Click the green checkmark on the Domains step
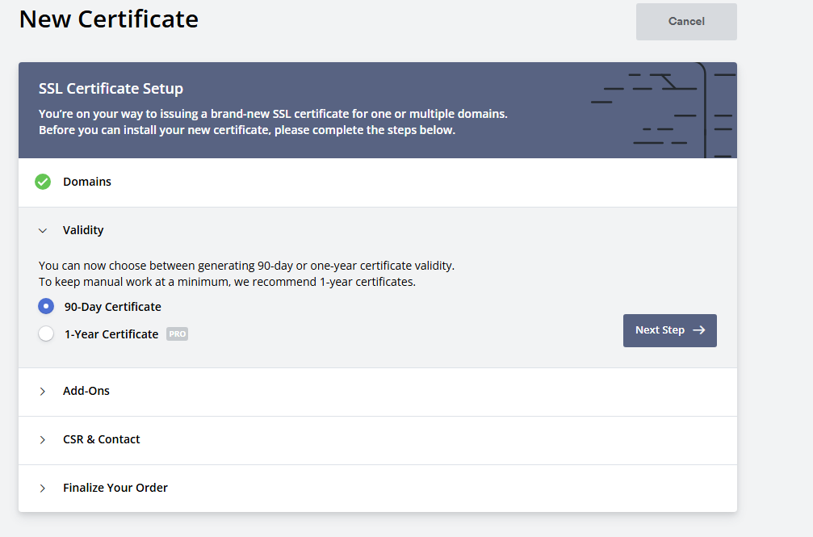This screenshot has height=537, width=813. (x=43, y=182)
